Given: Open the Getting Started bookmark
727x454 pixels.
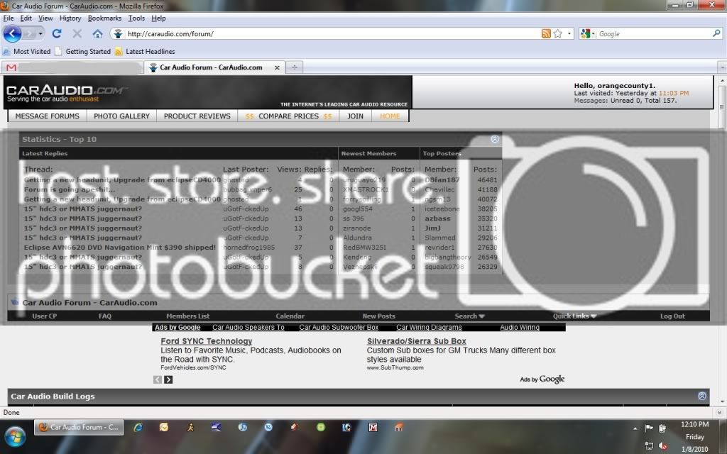Looking at the screenshot, I should pos(82,51).
